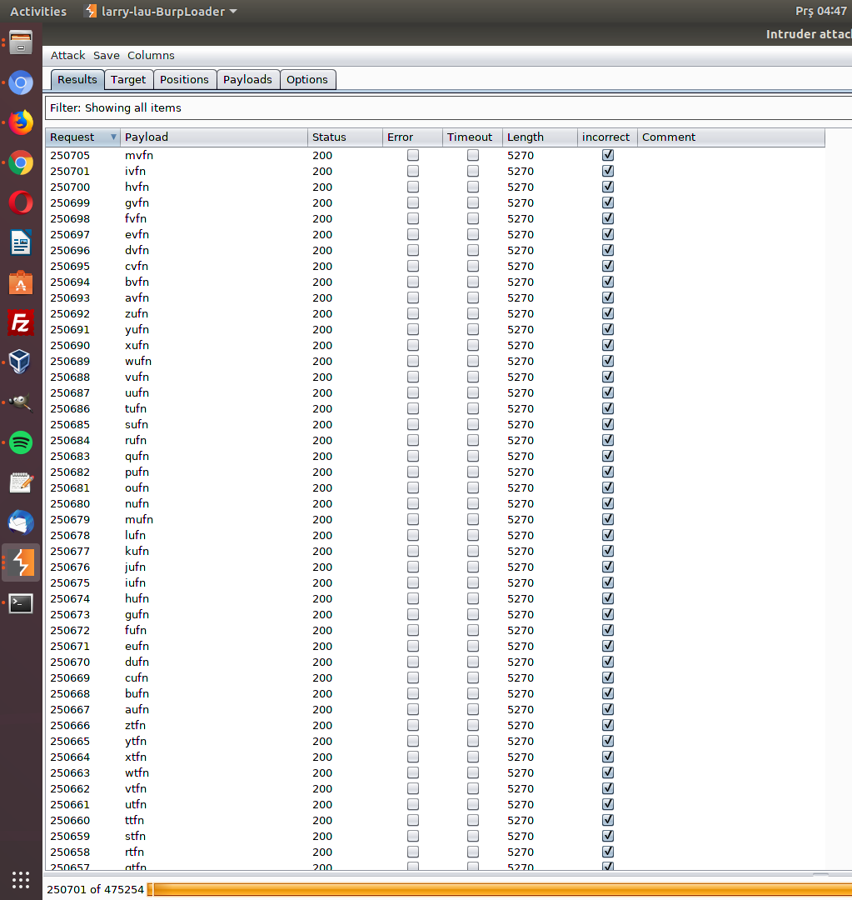
Task: Launch GIMP from the dock
Action: (21, 402)
